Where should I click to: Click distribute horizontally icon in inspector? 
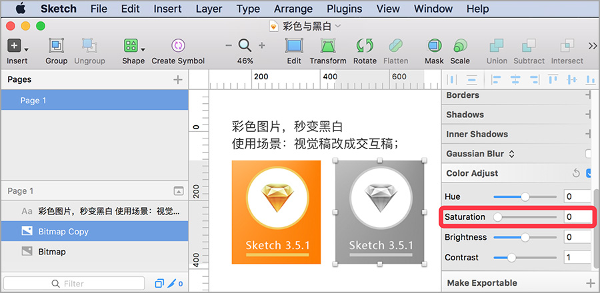click(x=452, y=79)
